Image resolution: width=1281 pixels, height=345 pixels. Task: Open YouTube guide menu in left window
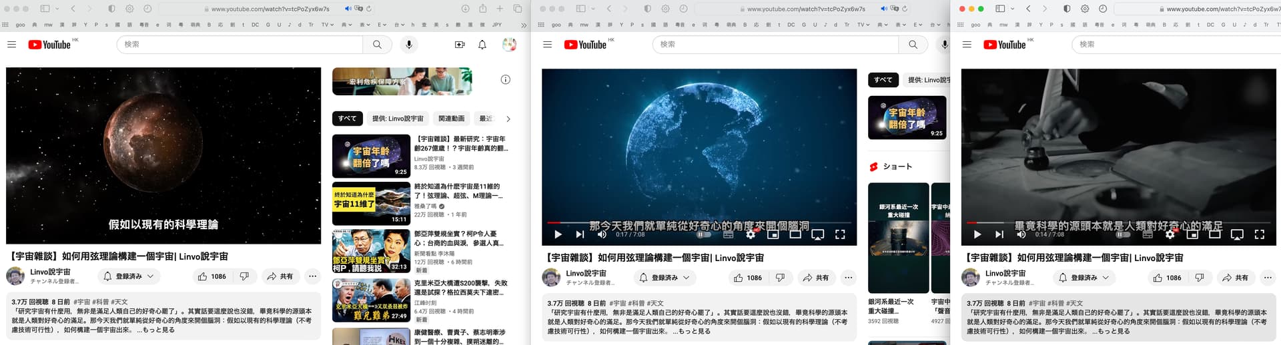click(x=11, y=45)
